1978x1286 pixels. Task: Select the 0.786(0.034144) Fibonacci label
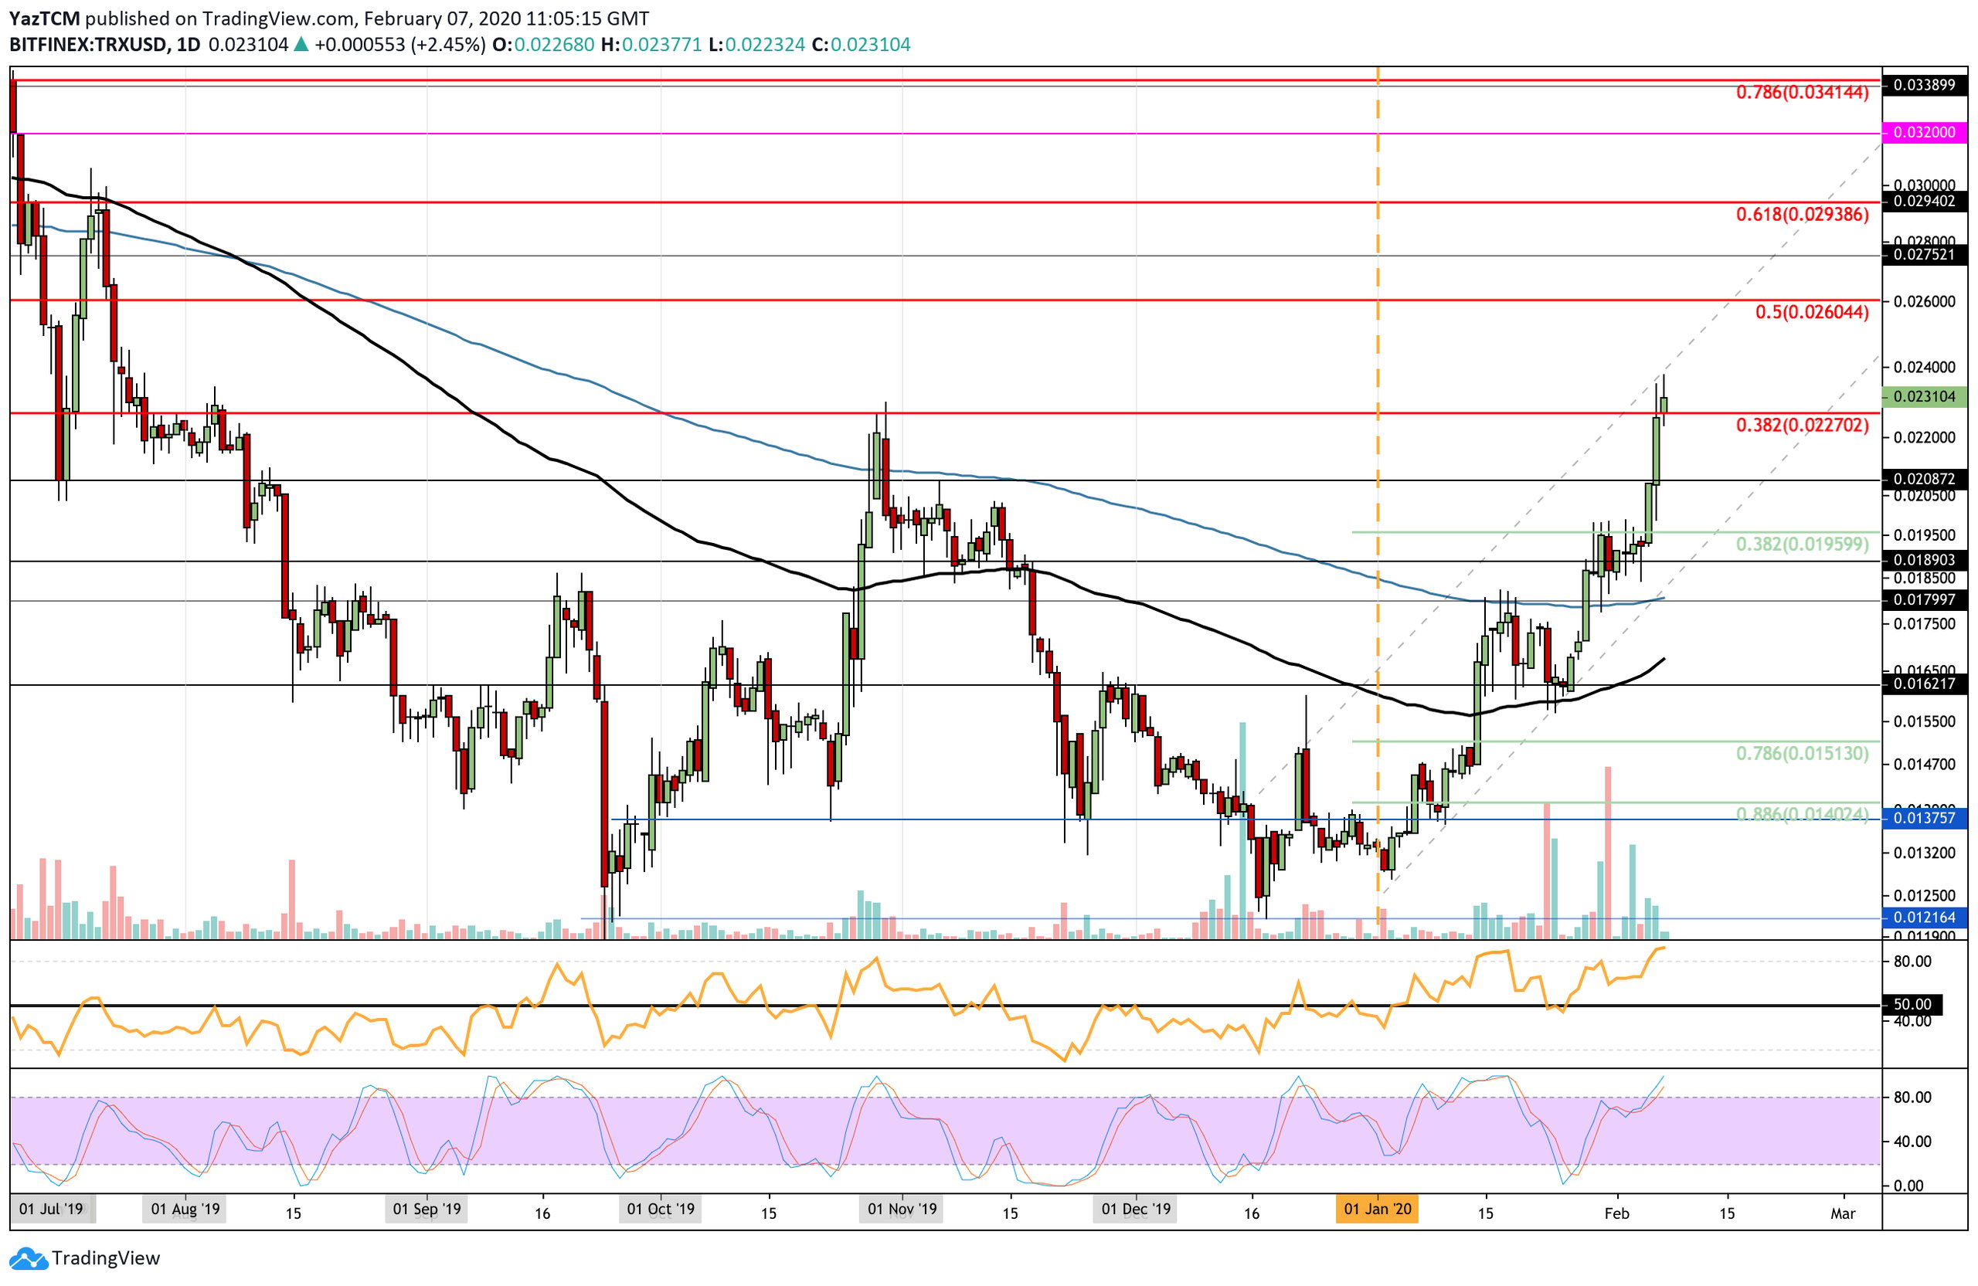pyautogui.click(x=1802, y=93)
